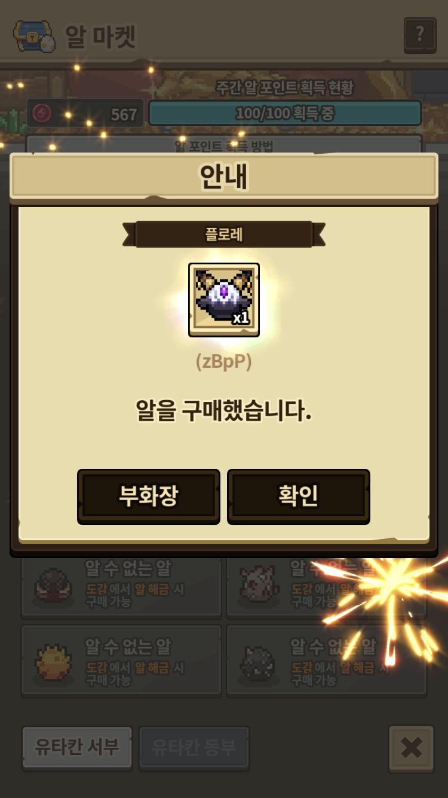The image size is (448, 798).
Task: Confirm with the 확인 button
Action: tap(299, 497)
